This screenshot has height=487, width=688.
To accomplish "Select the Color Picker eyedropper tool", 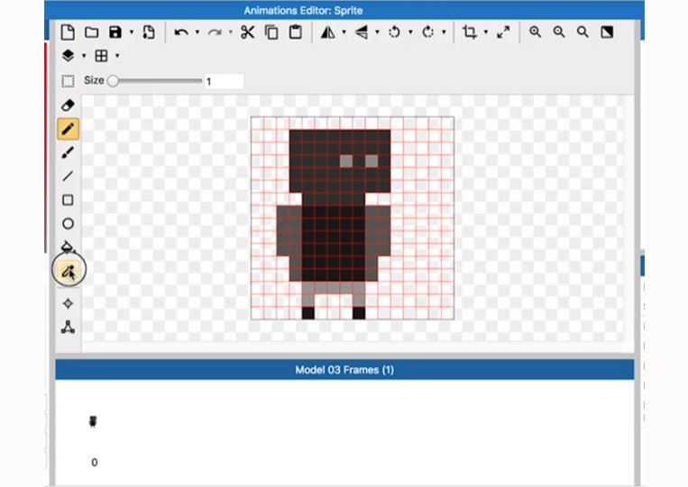I will (x=69, y=270).
